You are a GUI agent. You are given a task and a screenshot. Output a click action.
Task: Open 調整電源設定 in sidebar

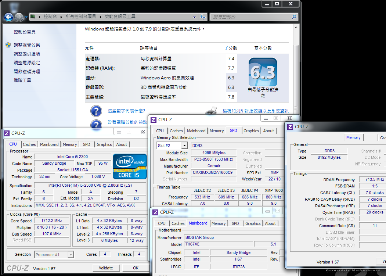[x=27, y=63]
